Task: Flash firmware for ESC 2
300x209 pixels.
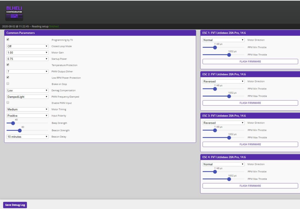Action: pos(250,103)
